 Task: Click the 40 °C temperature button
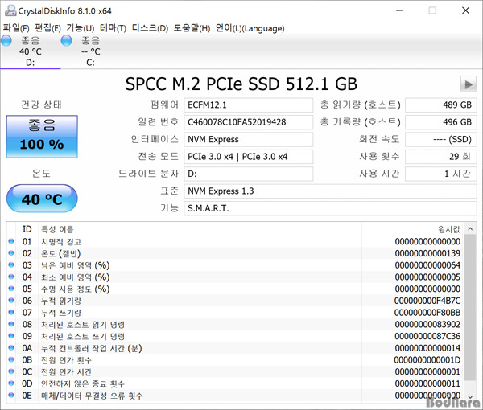[x=42, y=199]
